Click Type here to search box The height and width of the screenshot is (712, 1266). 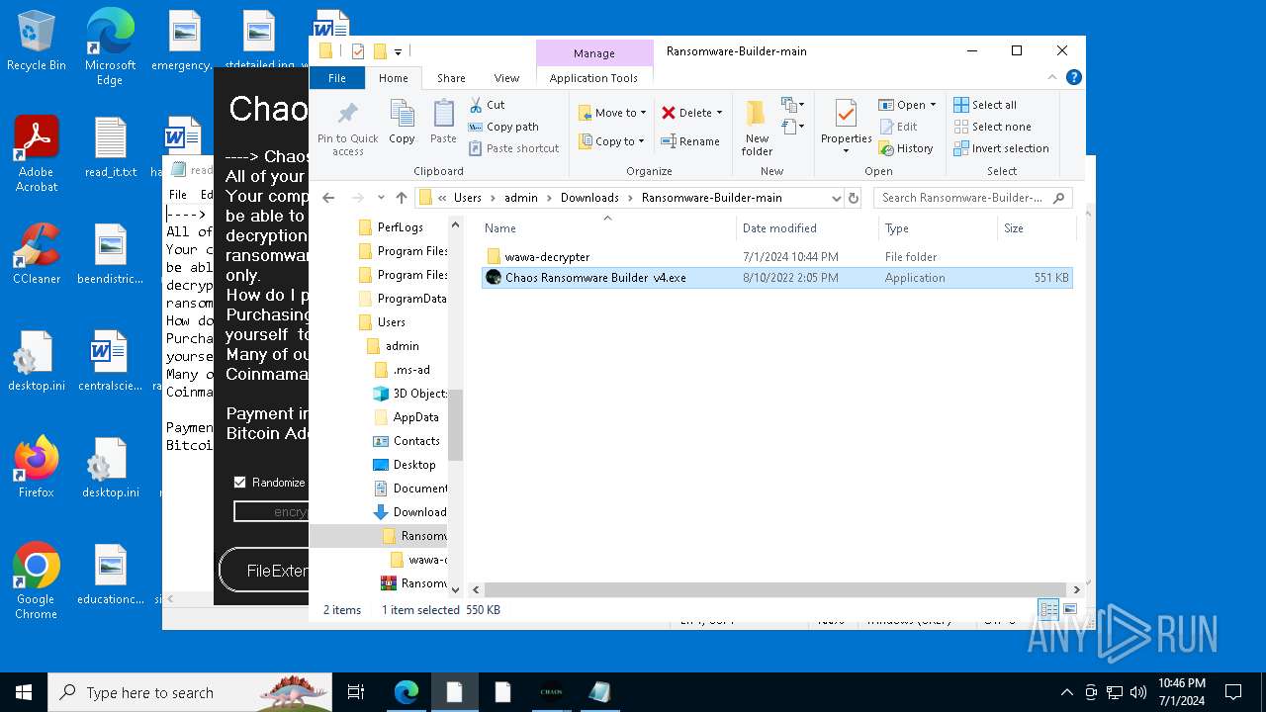[190, 693]
